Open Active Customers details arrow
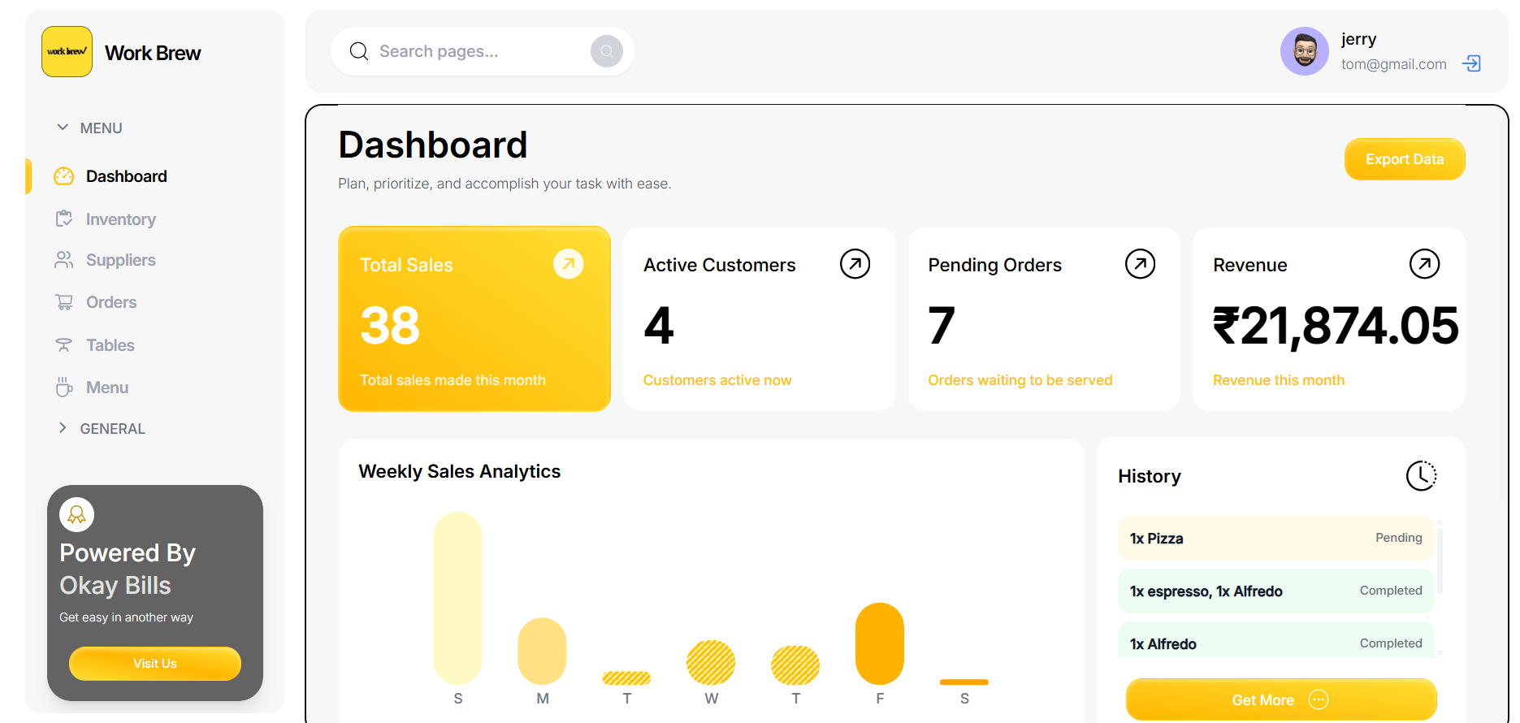 point(855,264)
